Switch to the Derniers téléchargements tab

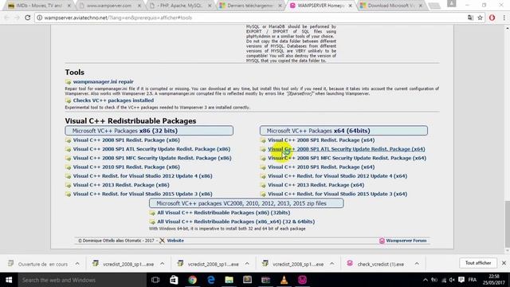point(250,6)
